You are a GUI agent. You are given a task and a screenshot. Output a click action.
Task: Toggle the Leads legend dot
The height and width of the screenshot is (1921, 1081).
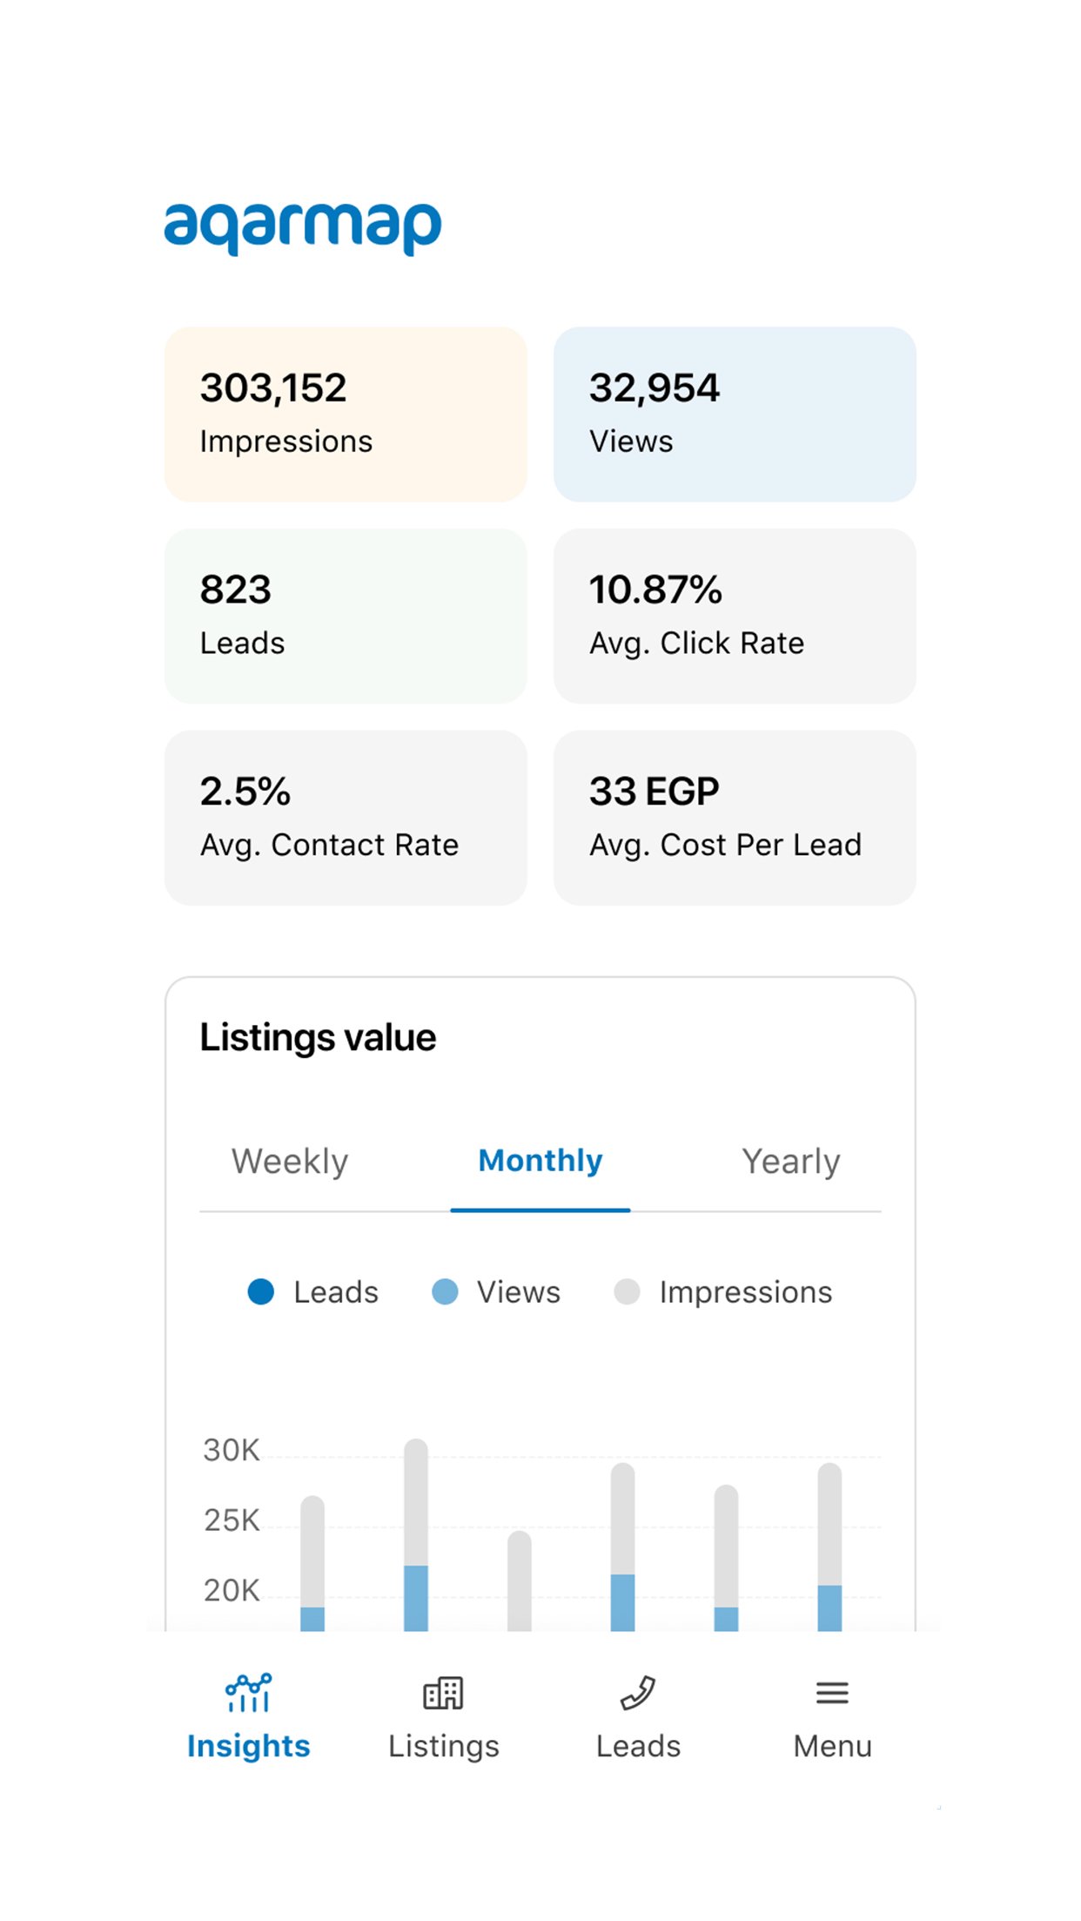click(261, 1291)
